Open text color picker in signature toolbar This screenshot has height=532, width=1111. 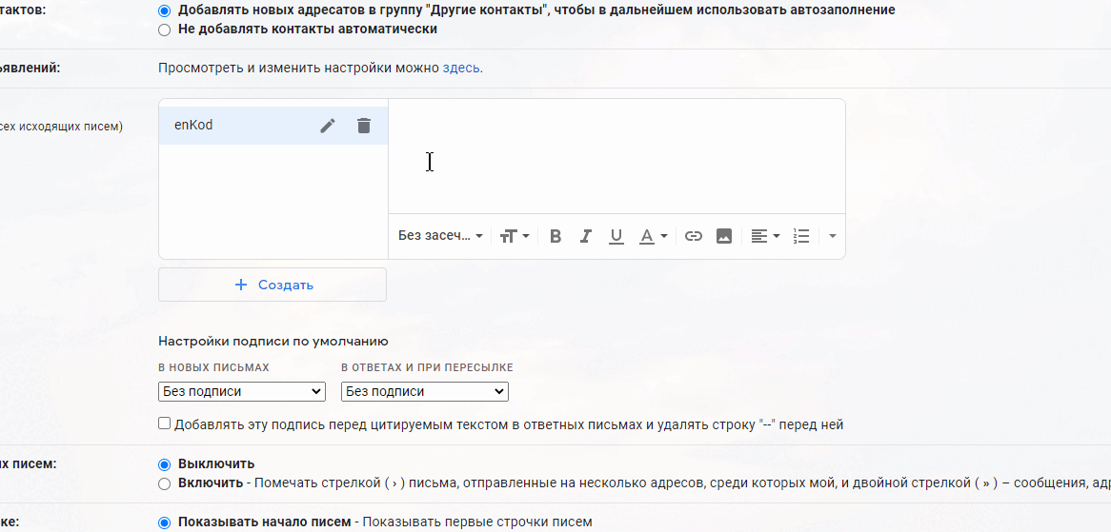pos(654,236)
